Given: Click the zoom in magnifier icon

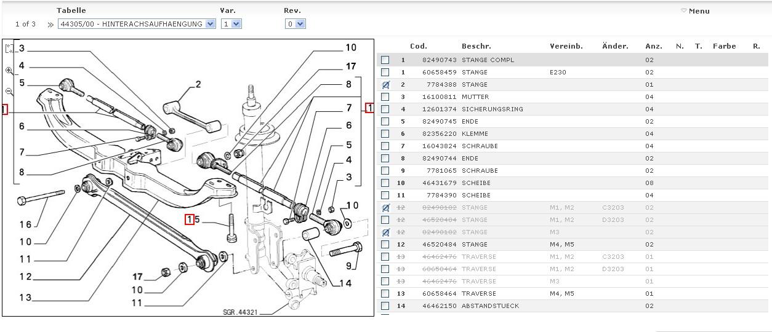Looking at the screenshot, I should coord(9,71).
